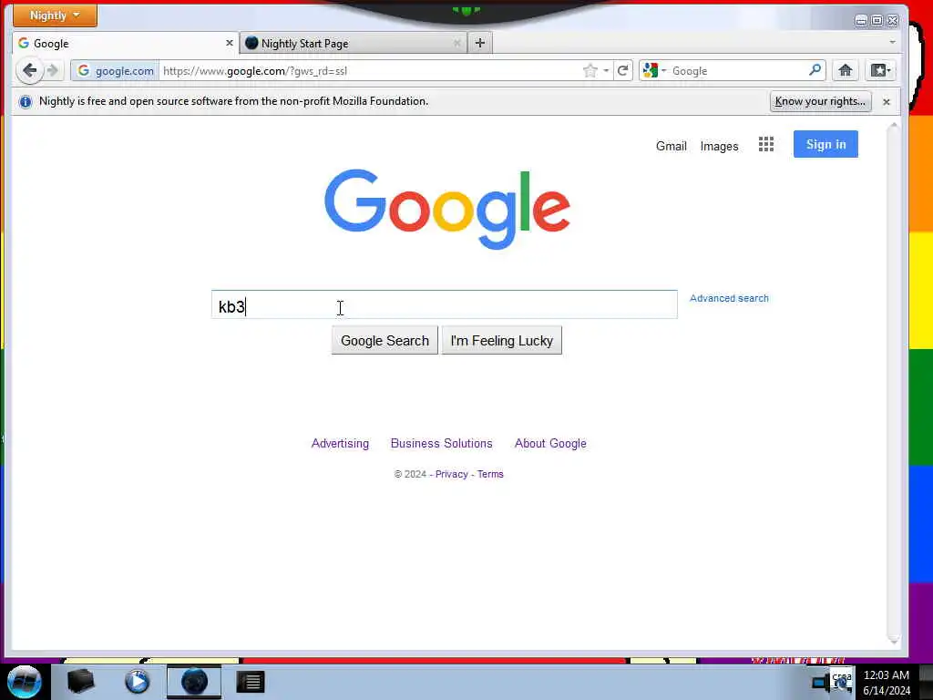Click Know your rights button
This screenshot has height=700, width=933.
click(x=820, y=101)
